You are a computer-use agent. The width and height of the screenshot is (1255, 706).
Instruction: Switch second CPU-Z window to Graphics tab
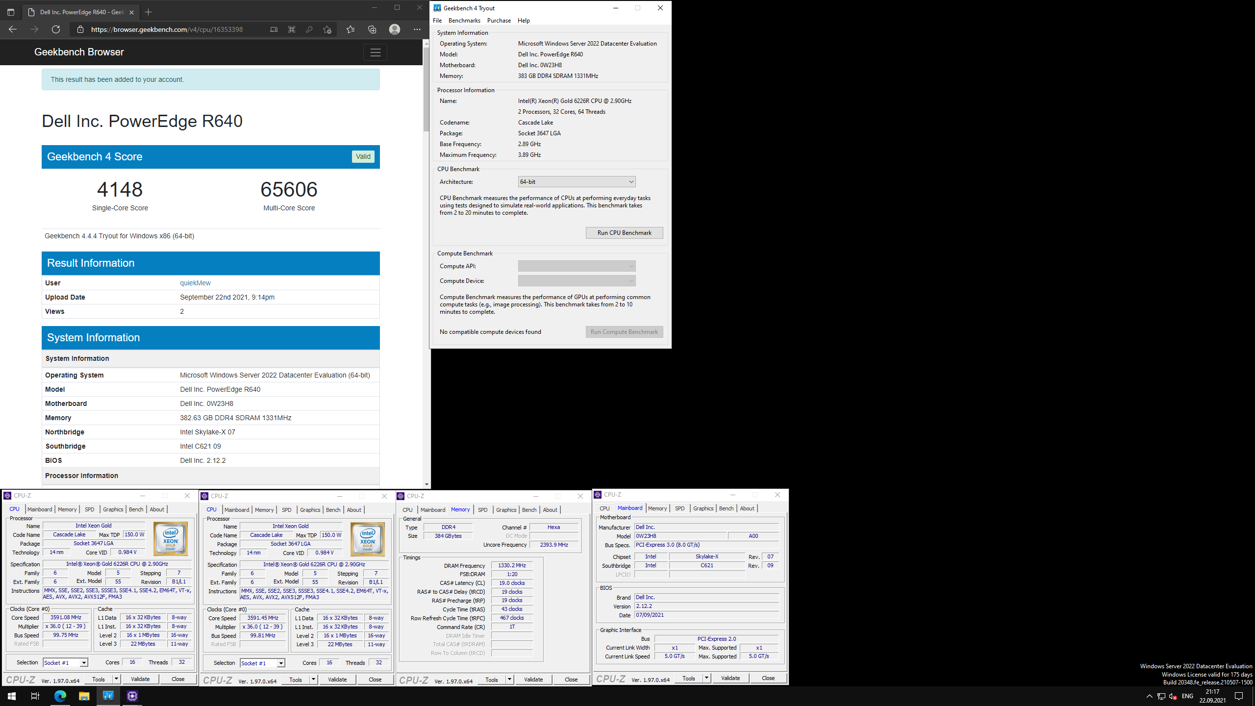(x=310, y=510)
